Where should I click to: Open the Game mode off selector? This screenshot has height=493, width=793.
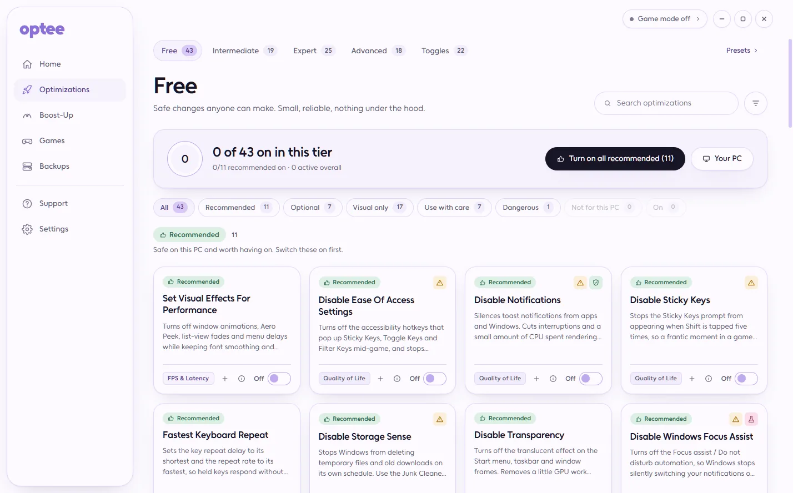pyautogui.click(x=665, y=19)
